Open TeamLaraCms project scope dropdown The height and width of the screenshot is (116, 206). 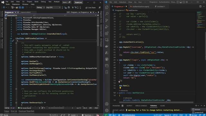point(19,15)
